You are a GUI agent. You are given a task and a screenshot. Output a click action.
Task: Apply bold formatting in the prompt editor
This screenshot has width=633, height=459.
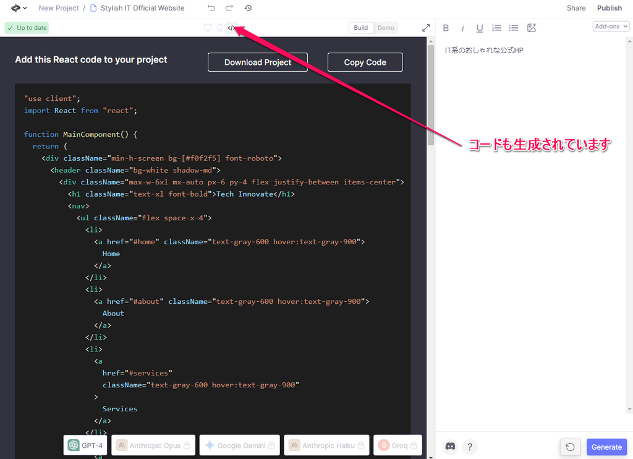[x=446, y=28]
